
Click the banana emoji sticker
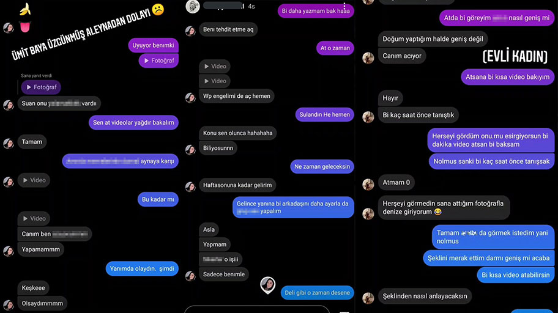[x=25, y=10]
